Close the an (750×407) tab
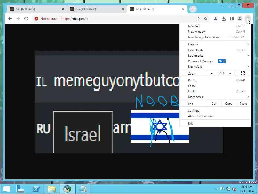Image resolution: width=258 pixels, height=194 pixels. pyautogui.click(x=183, y=9)
